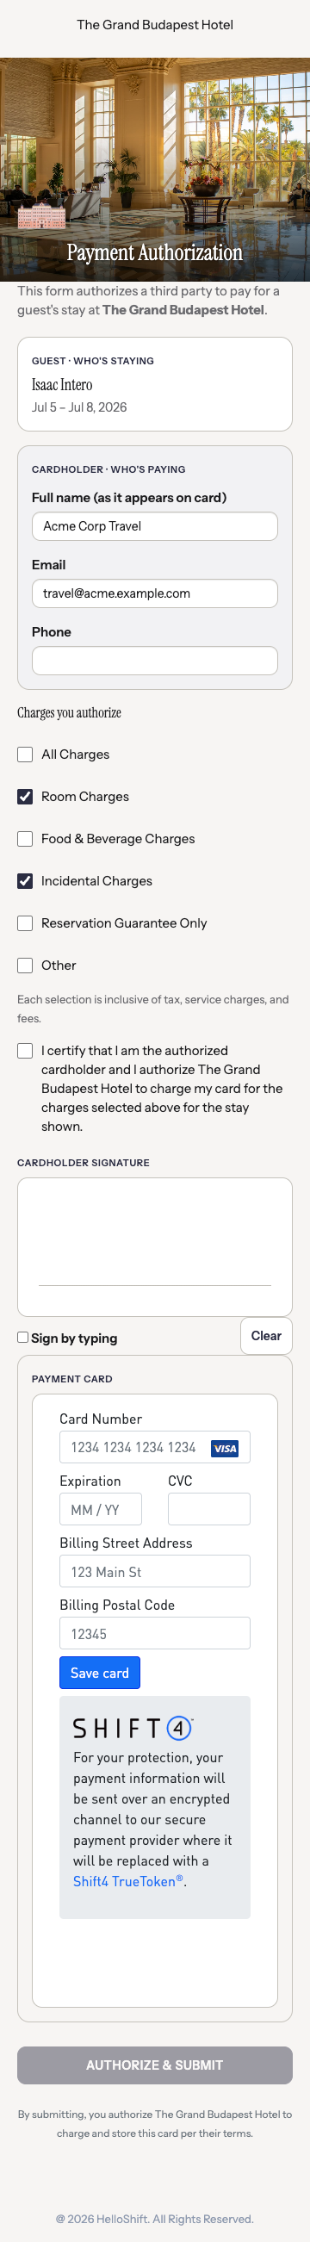Focus the Full name input field
Viewport: 310px width, 2242px height.
155,525
